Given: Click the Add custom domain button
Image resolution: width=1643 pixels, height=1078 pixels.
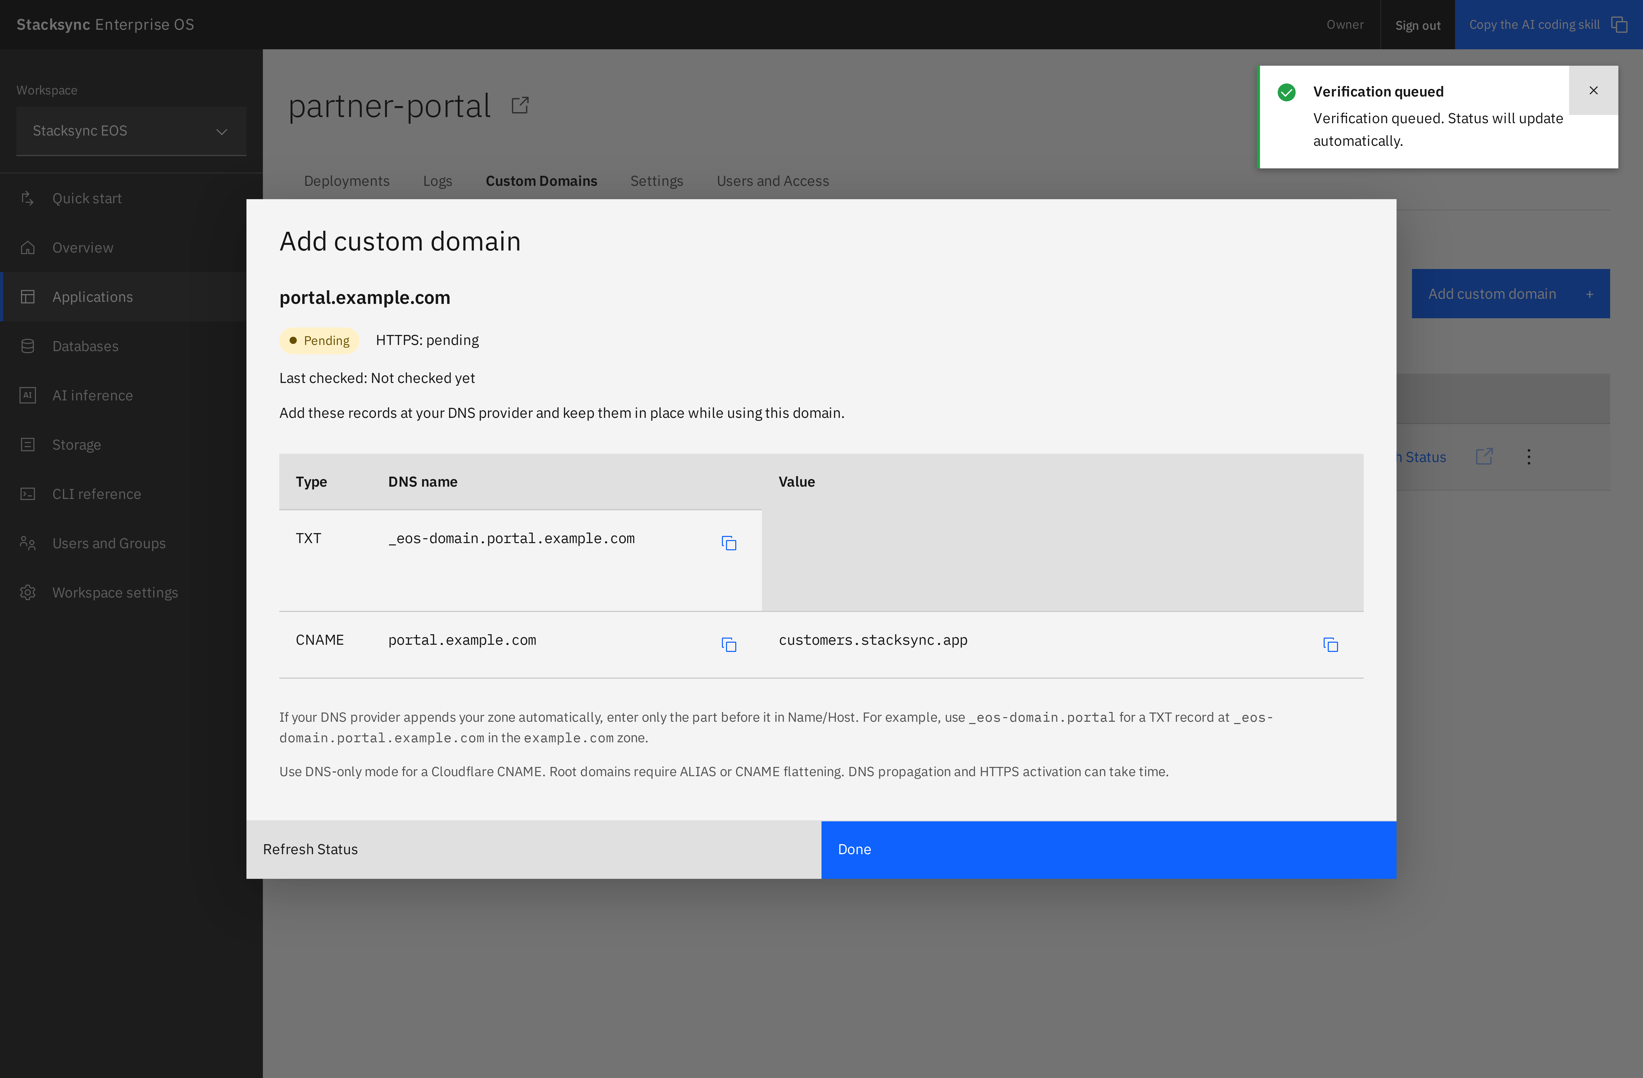Looking at the screenshot, I should [x=1511, y=294].
